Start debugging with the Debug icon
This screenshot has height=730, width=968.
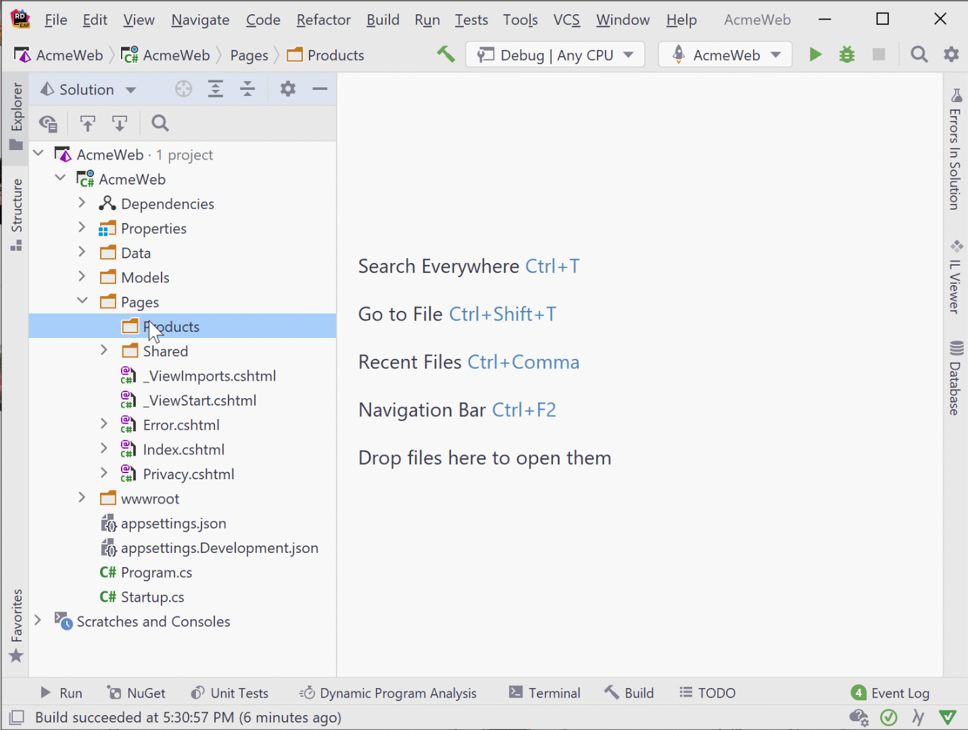pos(846,54)
